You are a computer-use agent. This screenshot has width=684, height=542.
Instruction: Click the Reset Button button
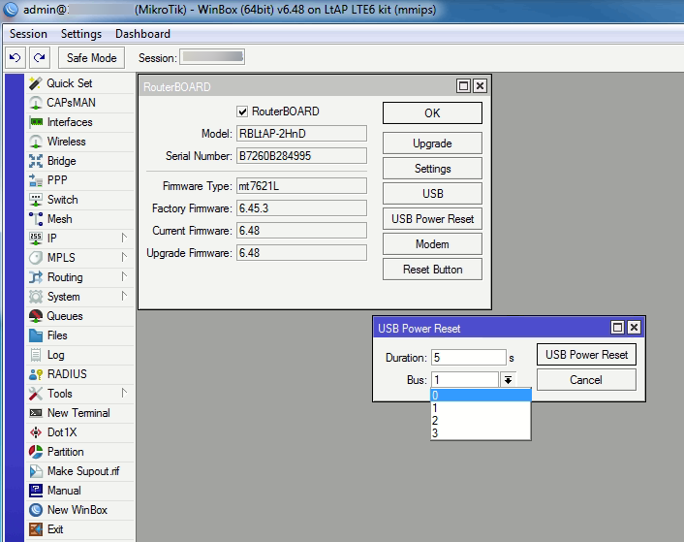432,270
